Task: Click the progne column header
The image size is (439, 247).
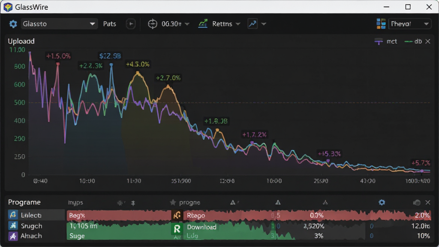Action: [189, 202]
